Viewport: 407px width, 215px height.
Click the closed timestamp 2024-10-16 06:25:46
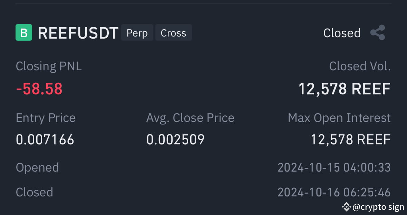pyautogui.click(x=334, y=192)
